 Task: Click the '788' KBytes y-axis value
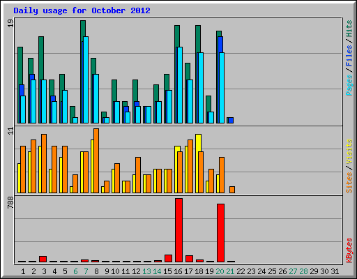click(10, 202)
